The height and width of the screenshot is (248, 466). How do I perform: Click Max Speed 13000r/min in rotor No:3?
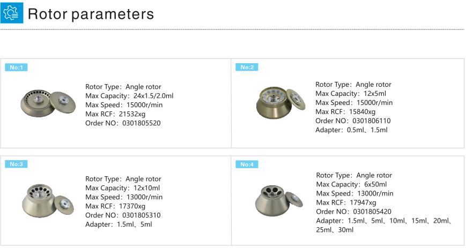pyautogui.click(x=124, y=197)
